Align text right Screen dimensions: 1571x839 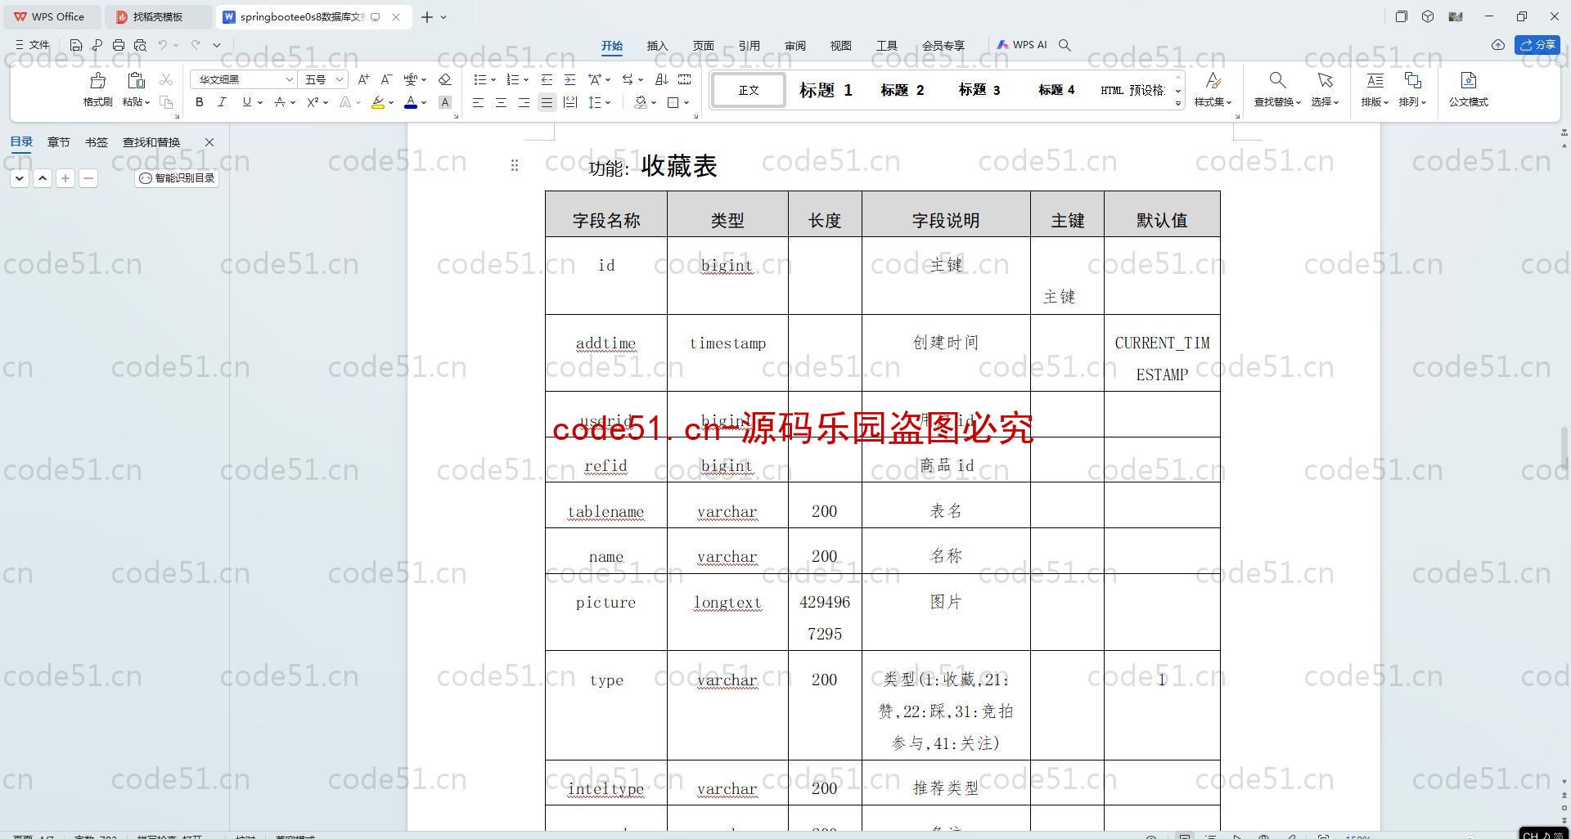pyautogui.click(x=524, y=102)
